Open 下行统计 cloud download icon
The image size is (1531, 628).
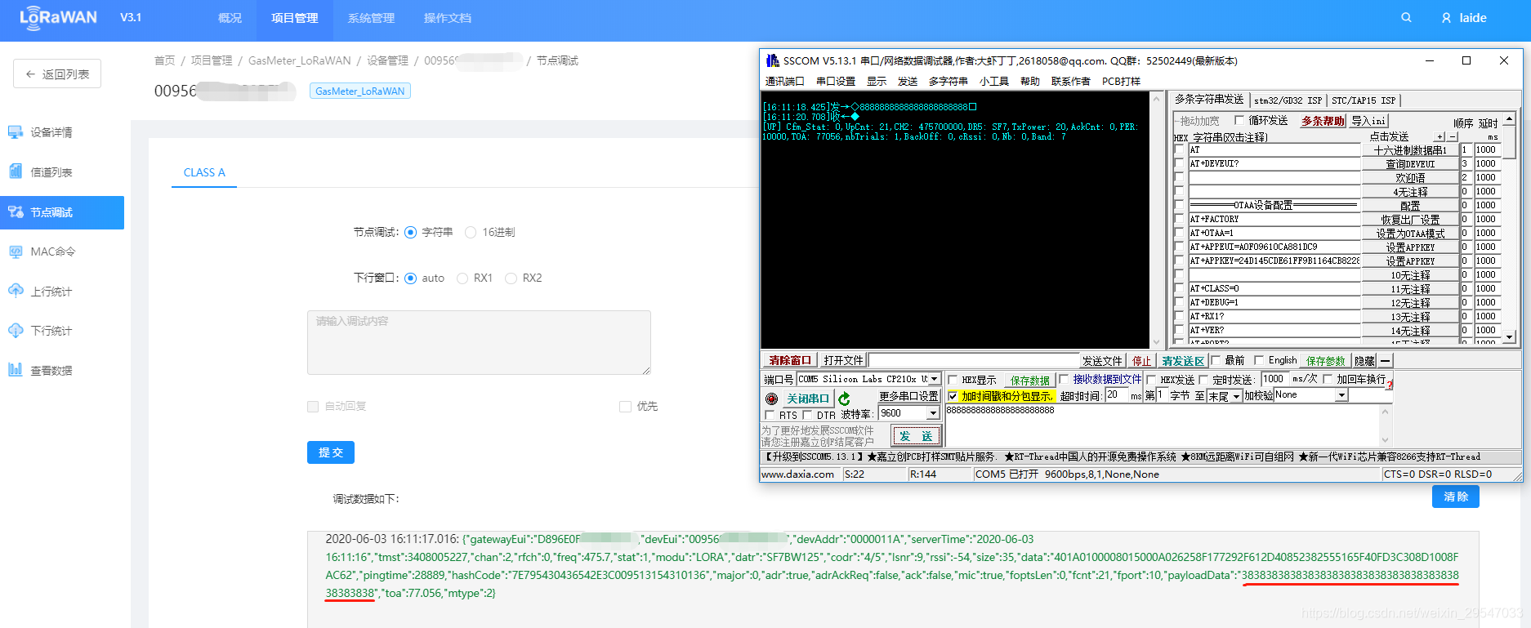click(16, 331)
